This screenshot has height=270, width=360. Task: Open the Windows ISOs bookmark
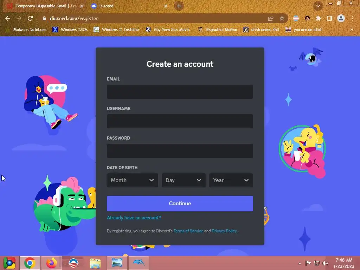pos(70,30)
